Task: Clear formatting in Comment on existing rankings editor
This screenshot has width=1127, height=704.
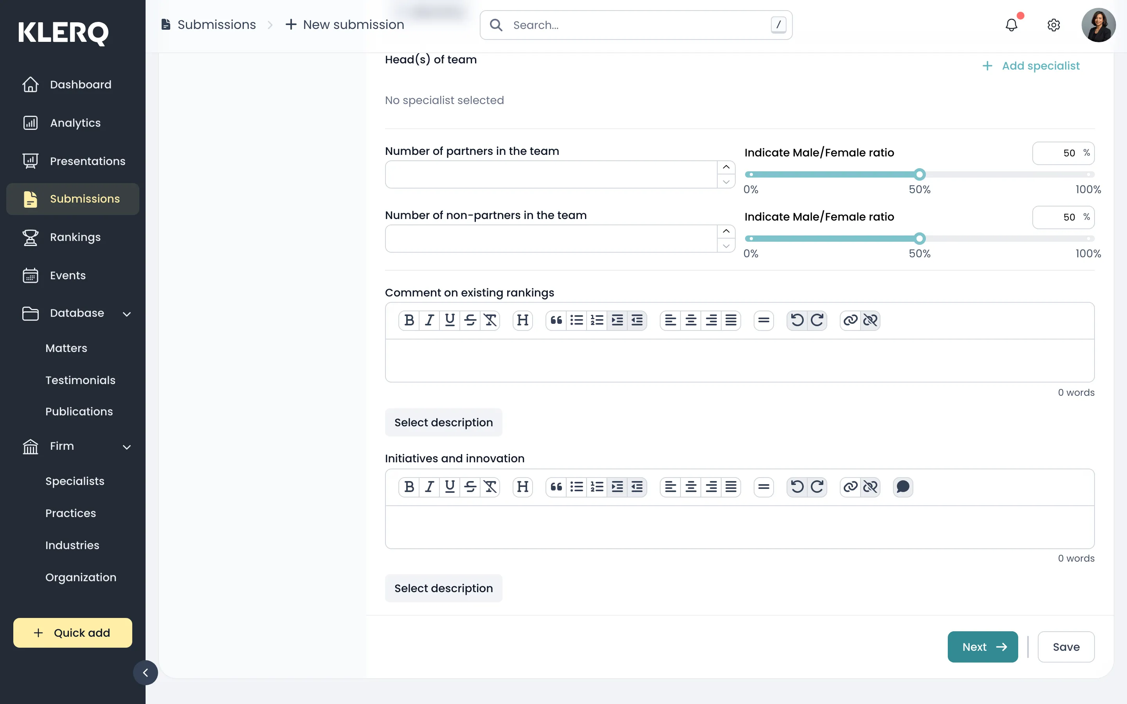Action: [490, 320]
